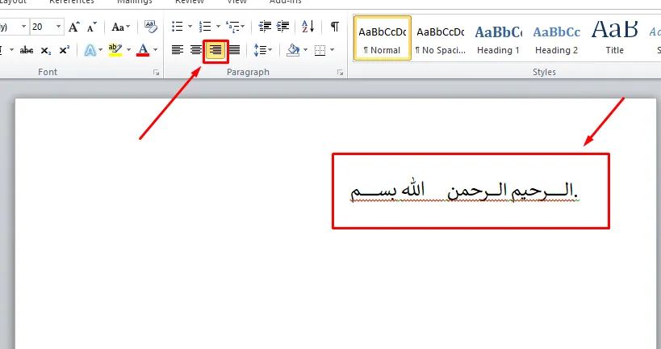Center the paragraph text
The image size is (661, 349).
click(x=196, y=50)
